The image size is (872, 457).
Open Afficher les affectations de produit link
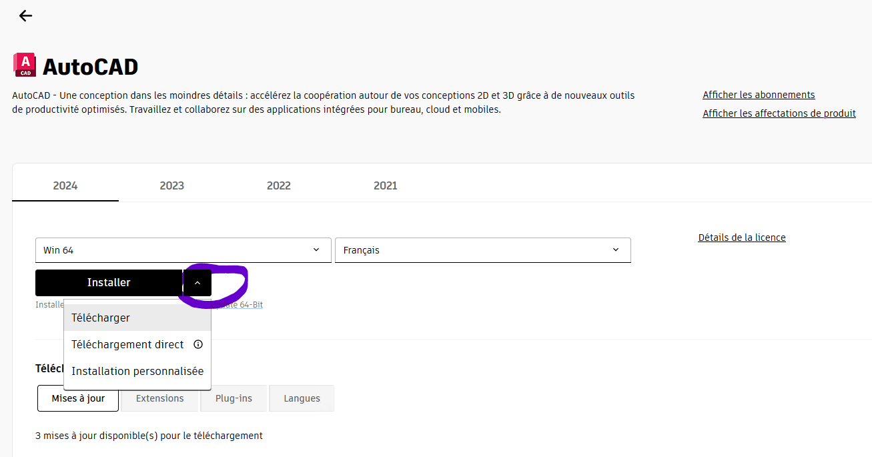[x=779, y=113]
